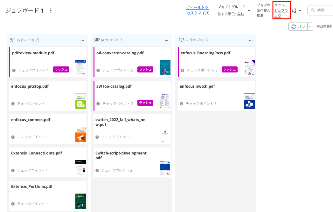Viewport: 333px width, 212px height.
Task: Open the 列1 column options menu
Action: pyautogui.click(x=82, y=40)
